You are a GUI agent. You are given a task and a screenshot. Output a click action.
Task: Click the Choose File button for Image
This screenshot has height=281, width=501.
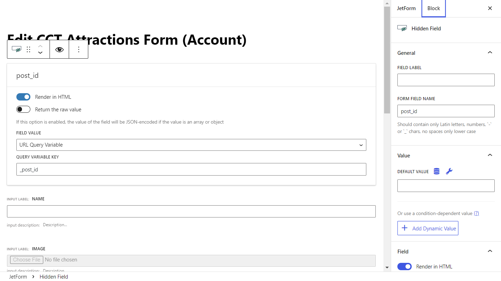(x=27, y=260)
